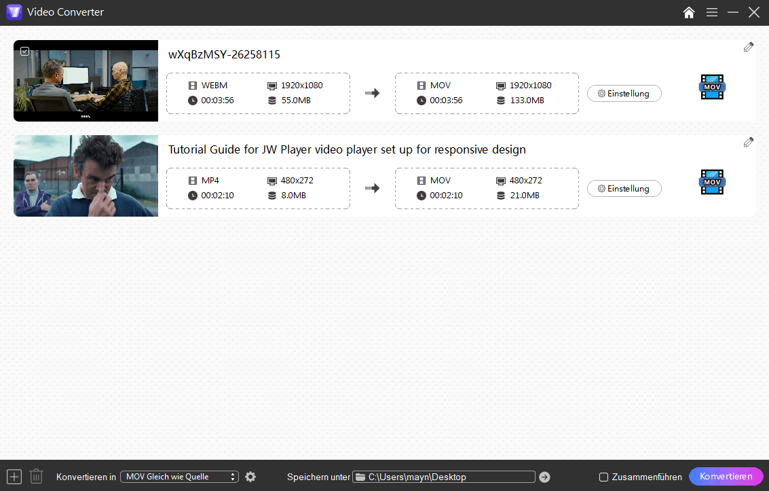The image size is (769, 491).
Task: Edit the wXqBzMSY-26258115 file name with pencil
Action: coord(749,47)
